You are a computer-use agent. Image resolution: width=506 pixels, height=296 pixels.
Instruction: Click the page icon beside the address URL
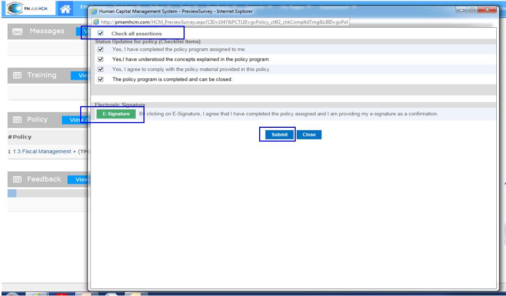point(96,22)
